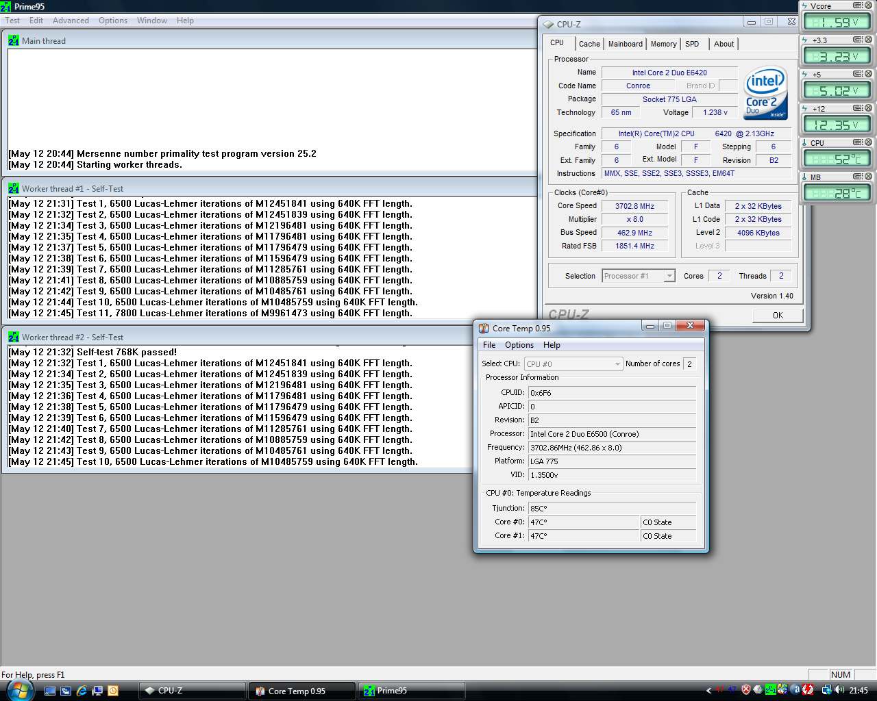Image resolution: width=877 pixels, height=701 pixels.
Task: Click the config icon on the CPU temperature gadget
Action: tap(858, 142)
